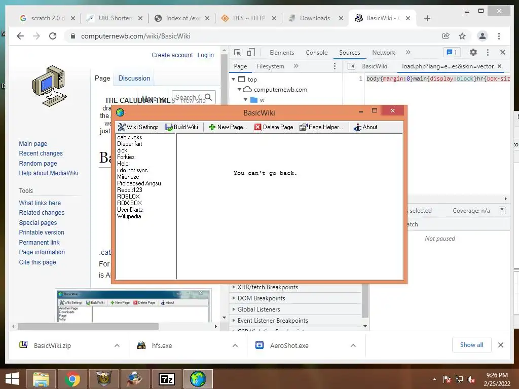Create a New Page in BasicWiki
The height and width of the screenshot is (389, 519).
[228, 127]
